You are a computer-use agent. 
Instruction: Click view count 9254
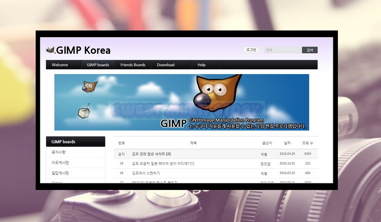308,154
